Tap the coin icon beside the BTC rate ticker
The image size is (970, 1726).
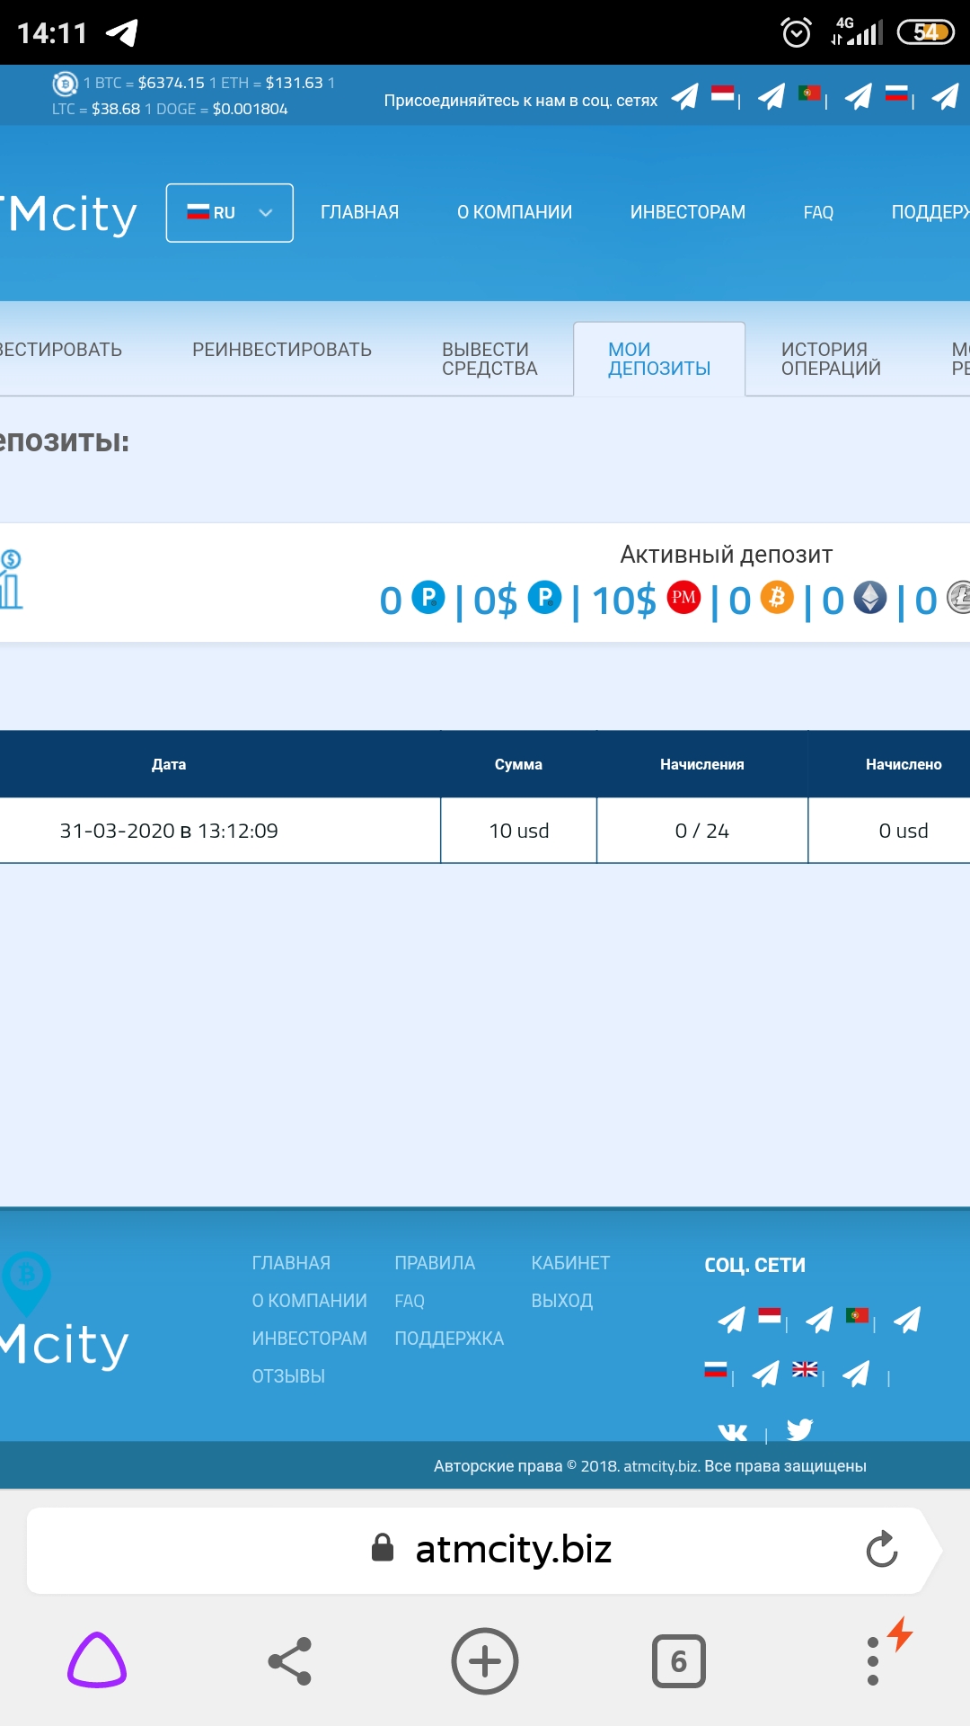click(x=65, y=85)
